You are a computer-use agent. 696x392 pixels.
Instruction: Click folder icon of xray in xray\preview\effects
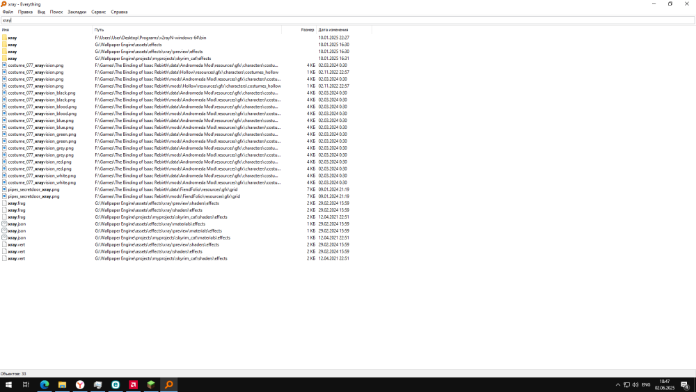click(x=4, y=52)
